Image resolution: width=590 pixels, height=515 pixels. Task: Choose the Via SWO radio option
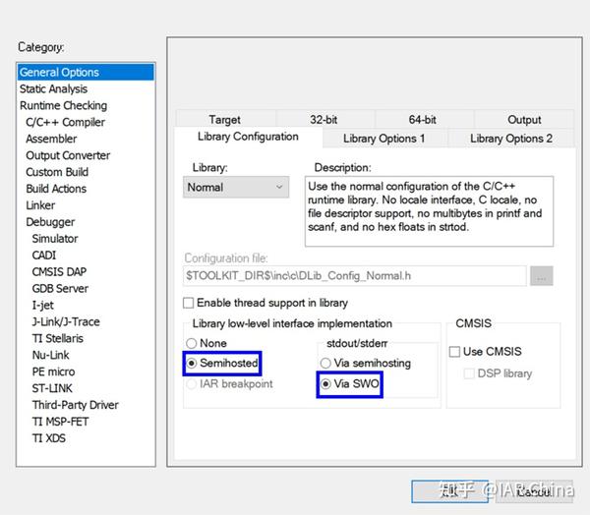pos(325,383)
